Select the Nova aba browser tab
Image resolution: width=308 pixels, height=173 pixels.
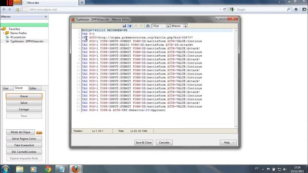pyautogui.click(x=50, y=3)
